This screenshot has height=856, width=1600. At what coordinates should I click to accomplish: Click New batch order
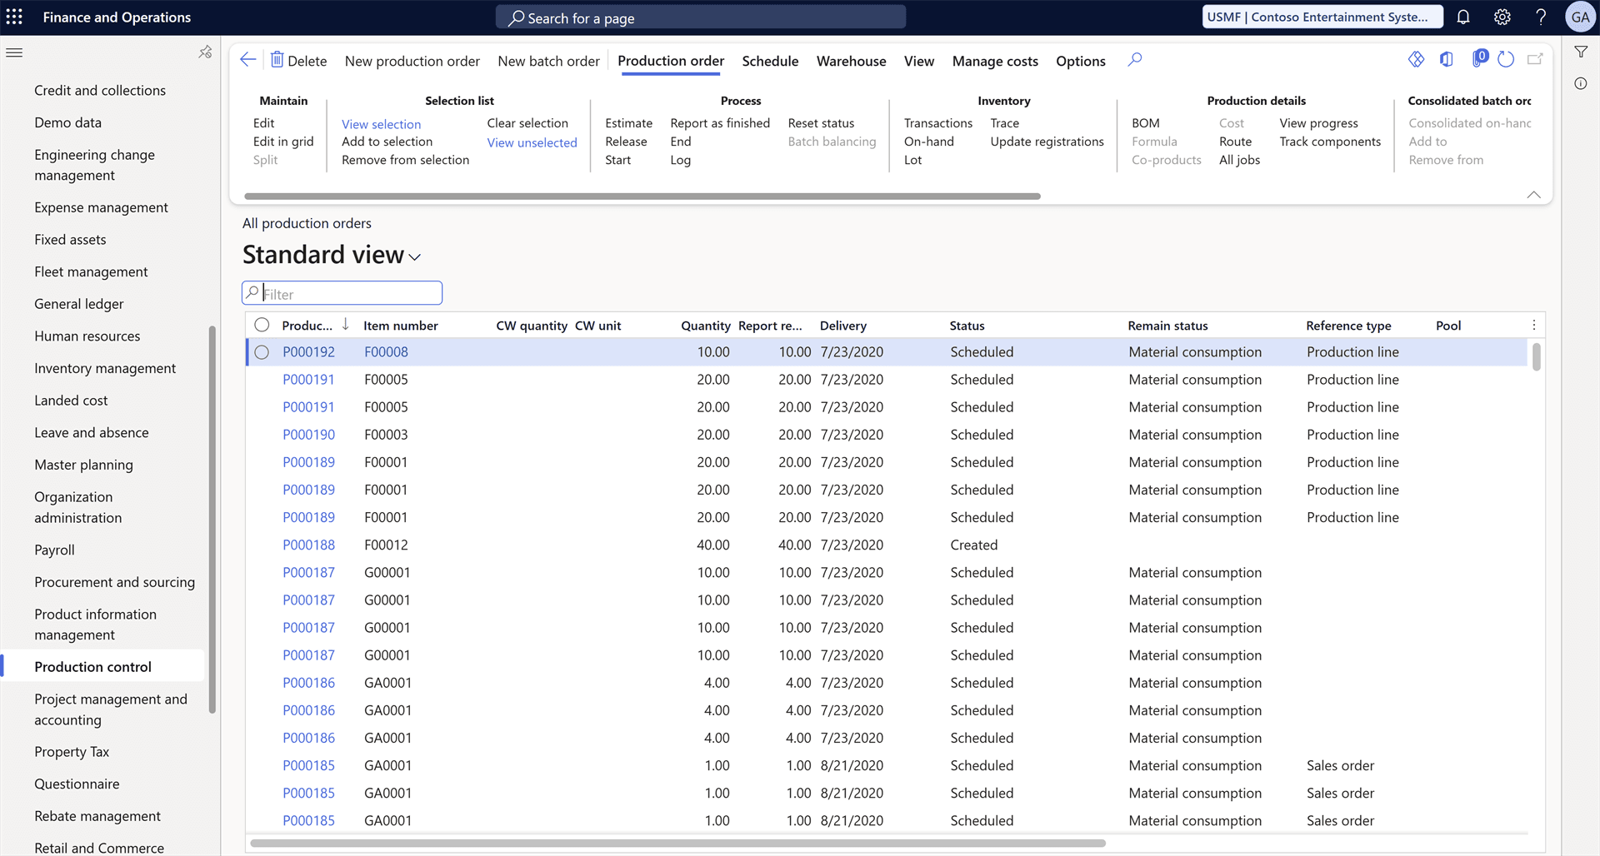(548, 61)
